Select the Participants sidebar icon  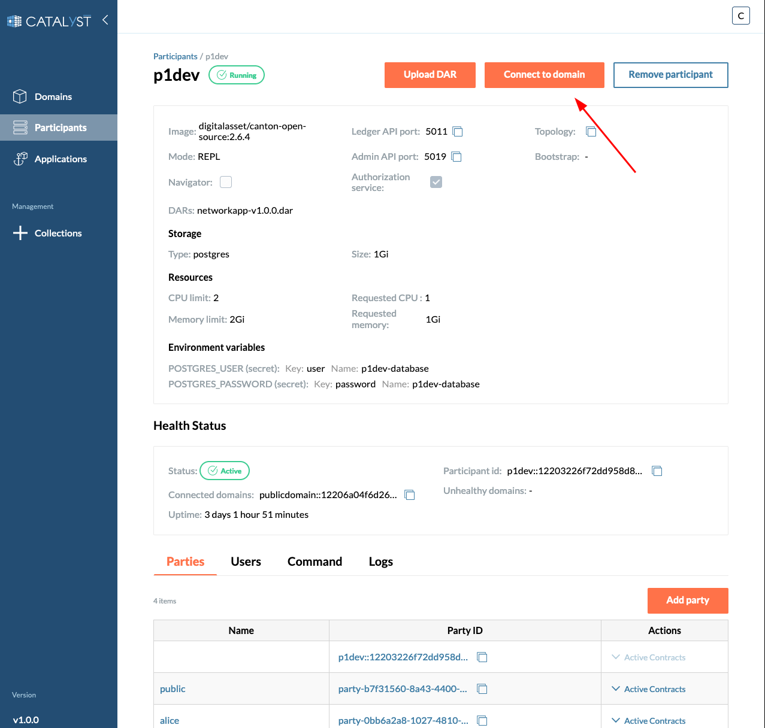[20, 127]
